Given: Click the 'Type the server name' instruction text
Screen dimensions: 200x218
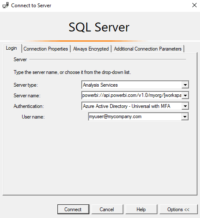Looking at the screenshot, I should [x=72, y=72].
